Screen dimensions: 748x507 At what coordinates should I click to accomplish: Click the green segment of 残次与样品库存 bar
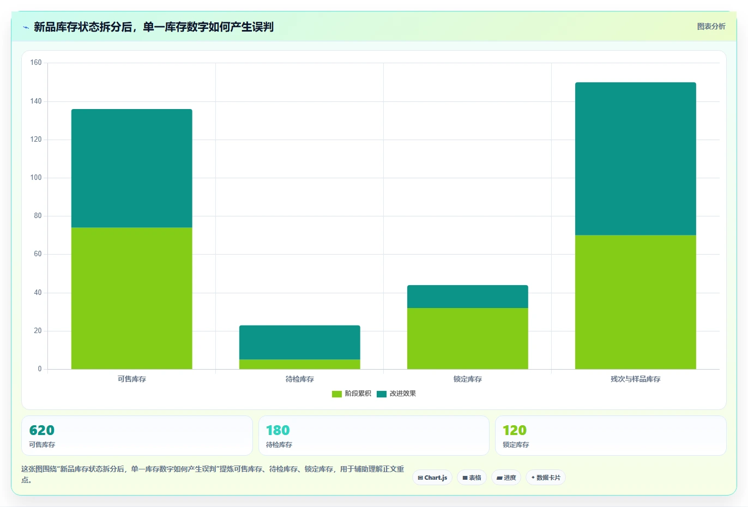click(x=636, y=302)
